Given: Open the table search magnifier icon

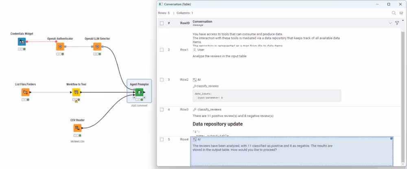Looking at the screenshot, I should tap(394, 13).
